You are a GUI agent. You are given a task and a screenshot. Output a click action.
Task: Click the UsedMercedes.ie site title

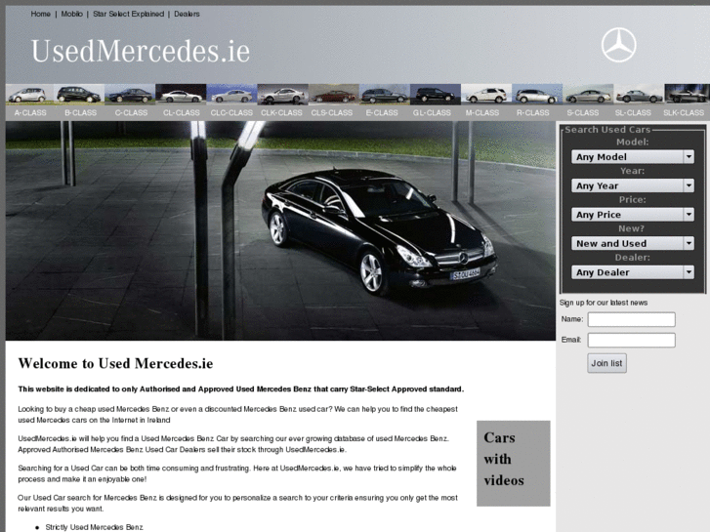coord(141,51)
